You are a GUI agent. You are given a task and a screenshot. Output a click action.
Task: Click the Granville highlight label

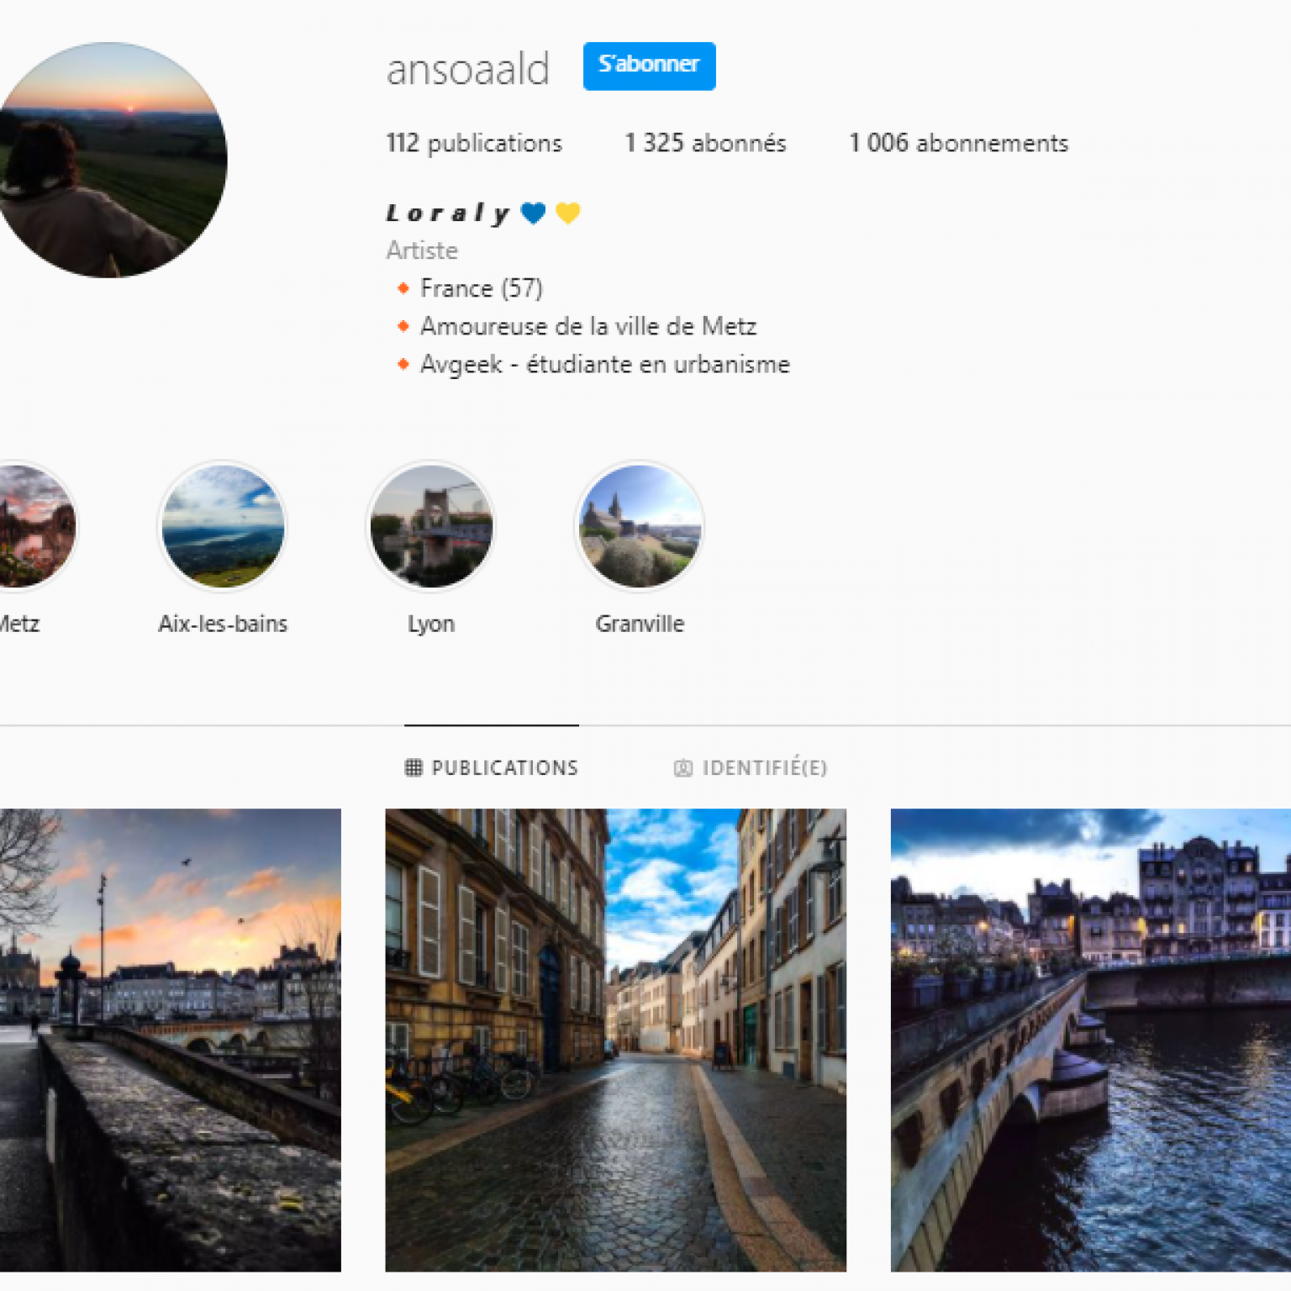[x=640, y=624]
